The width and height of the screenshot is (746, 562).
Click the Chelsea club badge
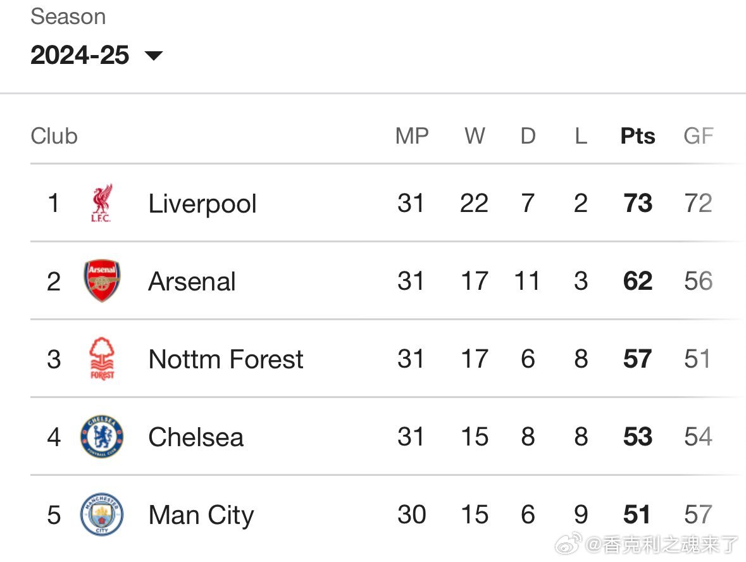pos(102,436)
